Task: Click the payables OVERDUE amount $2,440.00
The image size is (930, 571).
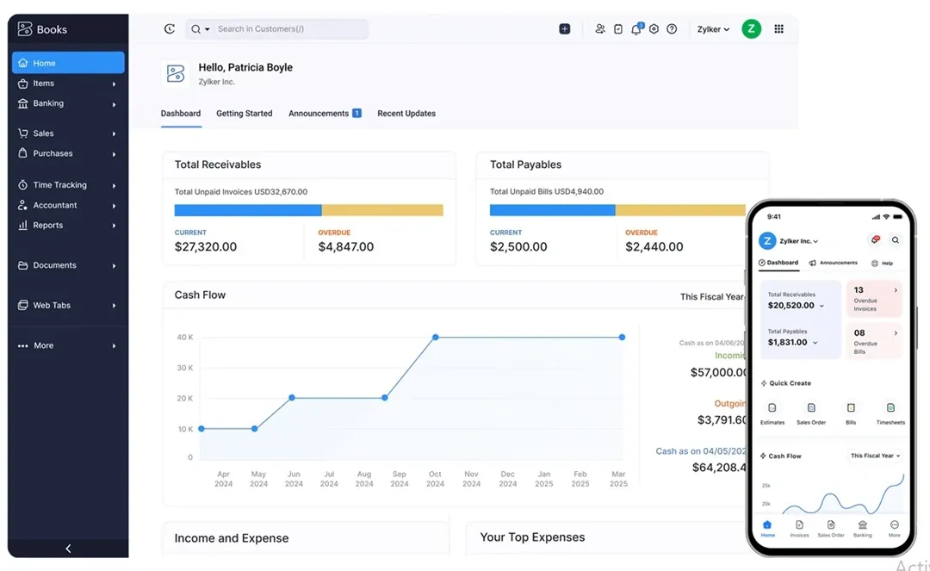Action: point(654,246)
